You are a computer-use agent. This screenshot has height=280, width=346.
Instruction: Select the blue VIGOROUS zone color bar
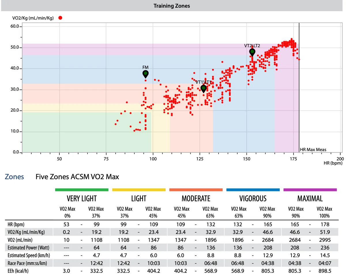coord(253,190)
